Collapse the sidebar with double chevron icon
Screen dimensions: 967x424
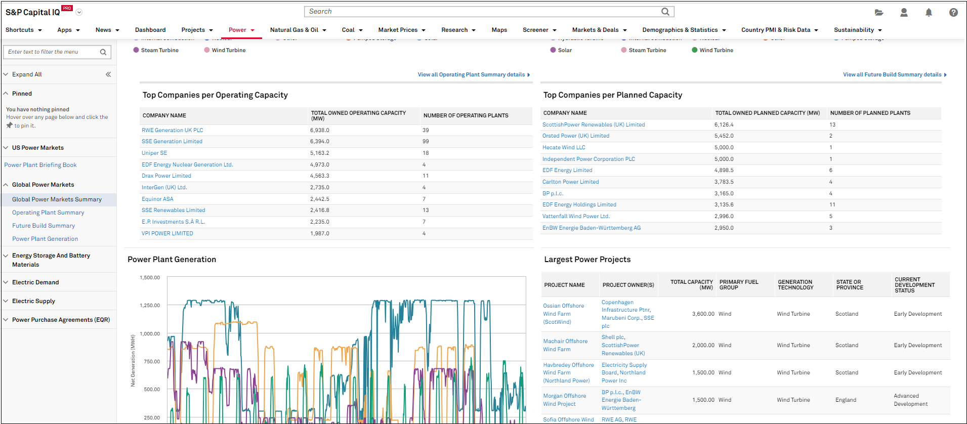coord(108,74)
